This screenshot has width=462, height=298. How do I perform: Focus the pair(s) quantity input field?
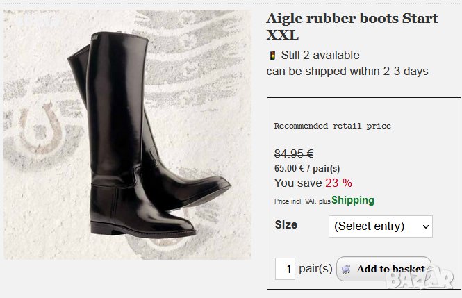tap(285, 269)
